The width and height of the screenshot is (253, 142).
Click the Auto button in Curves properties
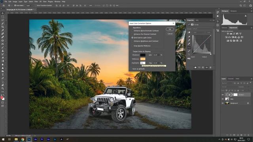click(x=209, y=32)
